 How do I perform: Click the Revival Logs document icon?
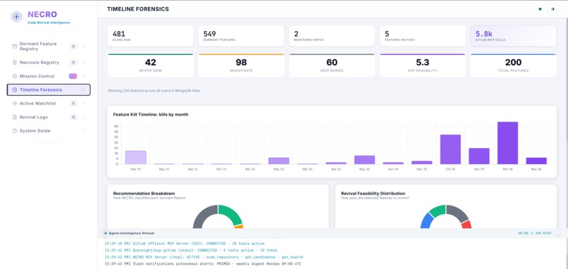(15, 118)
